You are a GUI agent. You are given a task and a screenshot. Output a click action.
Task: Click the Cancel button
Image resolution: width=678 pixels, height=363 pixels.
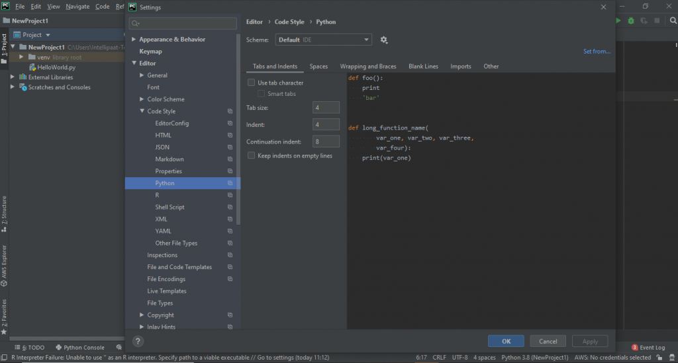pos(548,341)
